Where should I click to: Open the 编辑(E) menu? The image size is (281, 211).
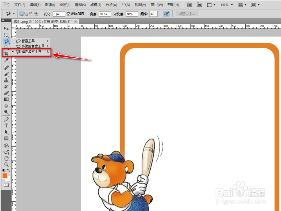[35, 5]
